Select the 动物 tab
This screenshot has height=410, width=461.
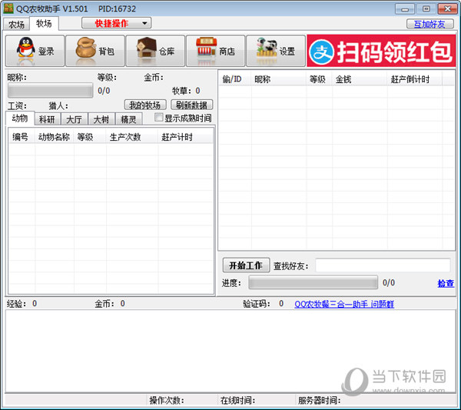pyautogui.click(x=20, y=118)
